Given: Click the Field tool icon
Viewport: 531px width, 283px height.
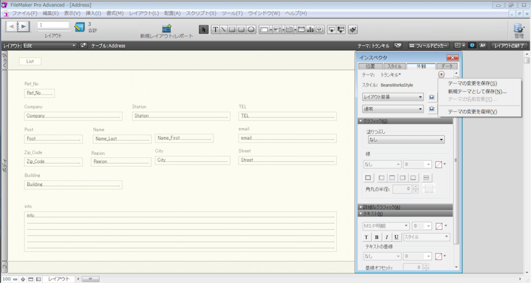Looking at the screenshot, I should click(331, 29).
